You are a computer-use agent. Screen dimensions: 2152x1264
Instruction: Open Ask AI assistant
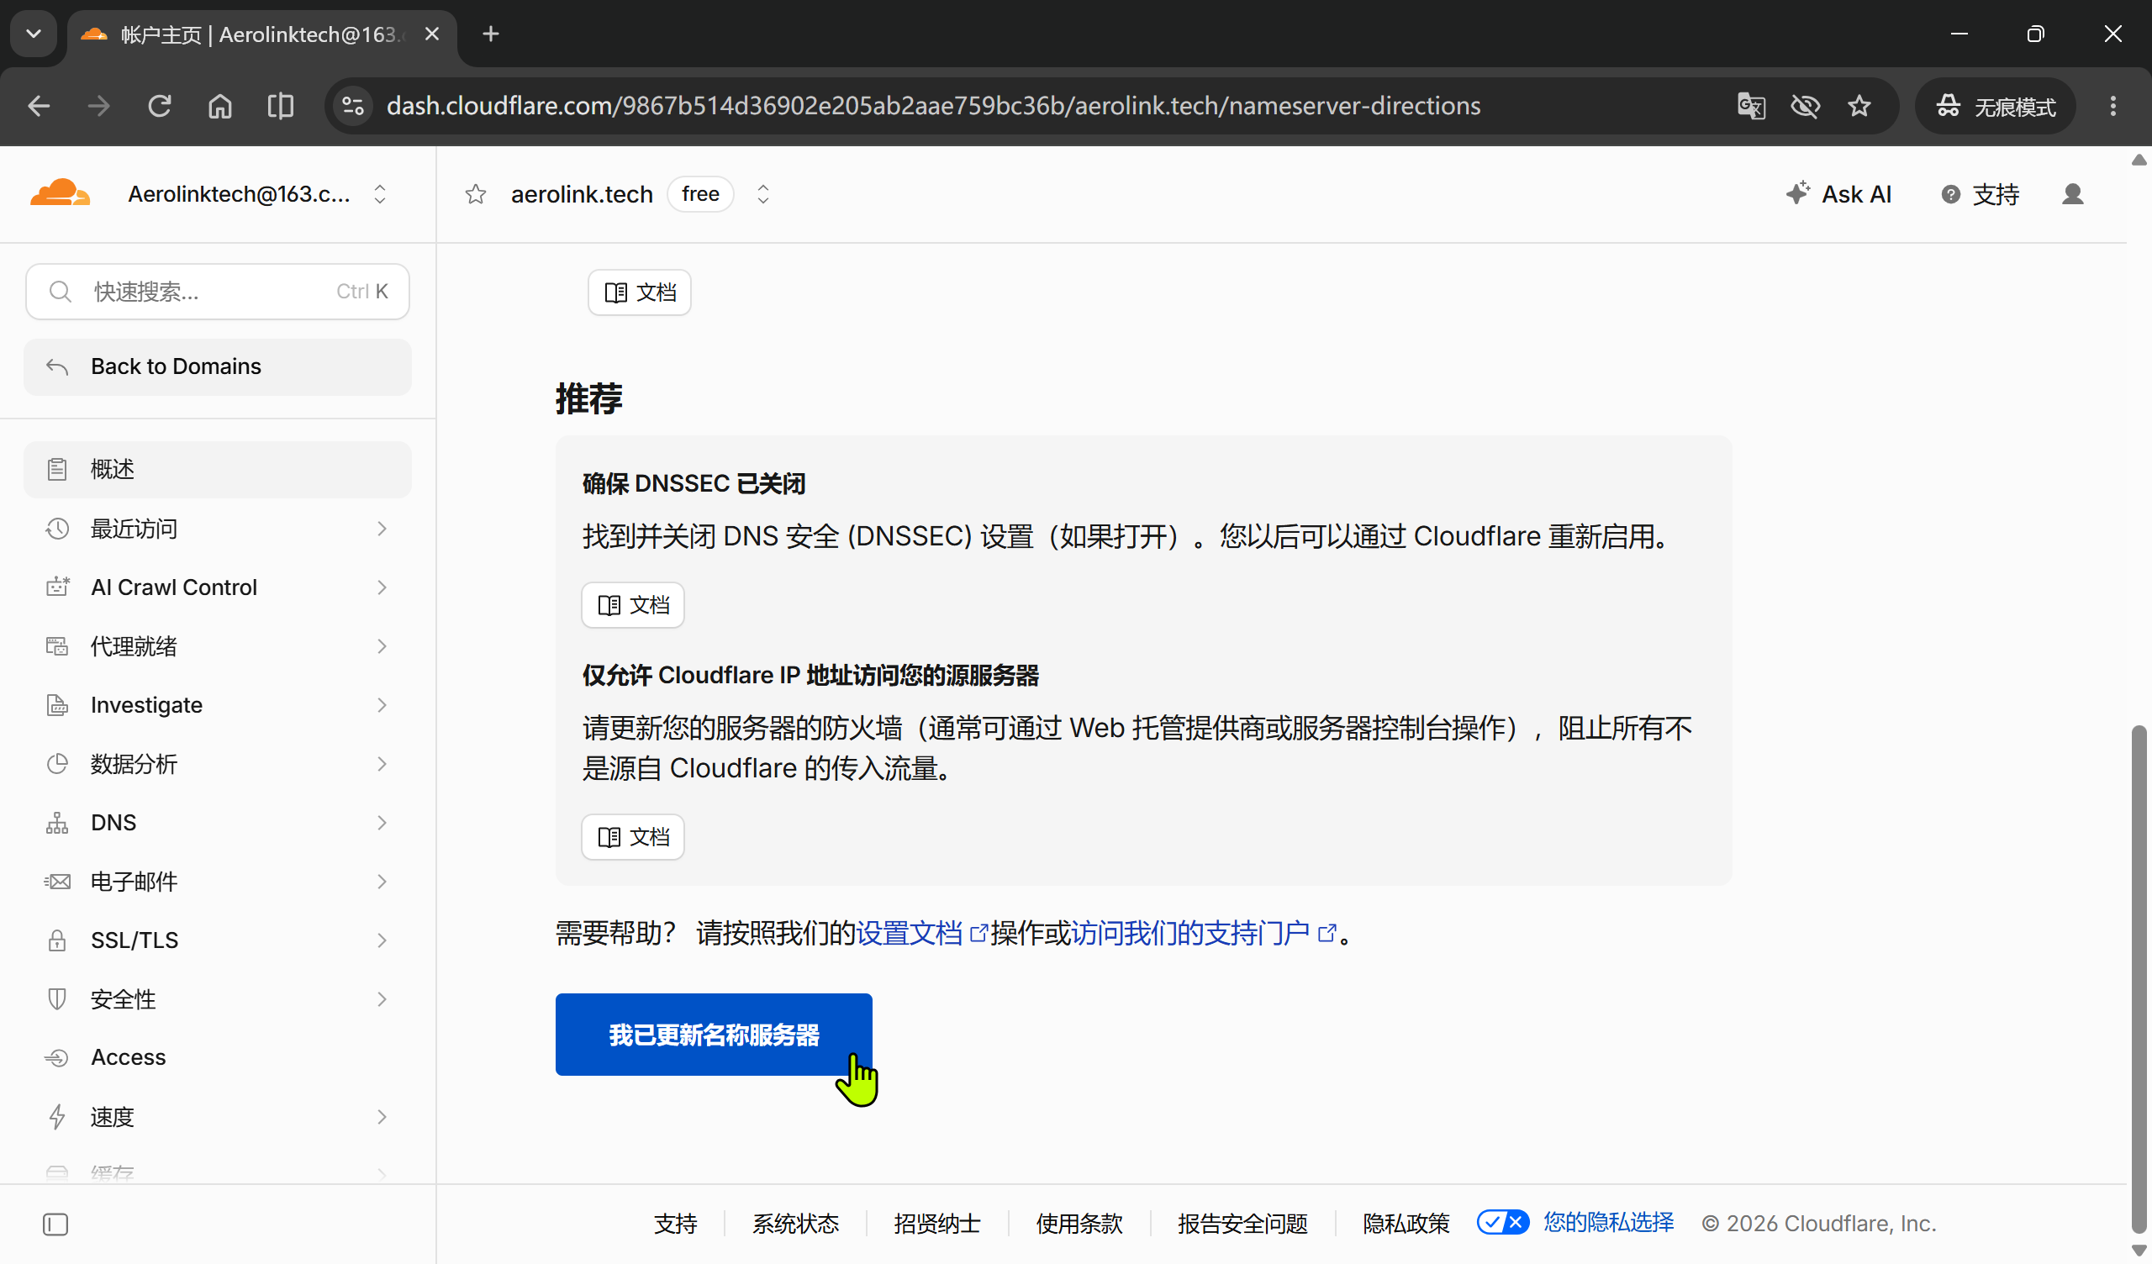tap(1838, 194)
